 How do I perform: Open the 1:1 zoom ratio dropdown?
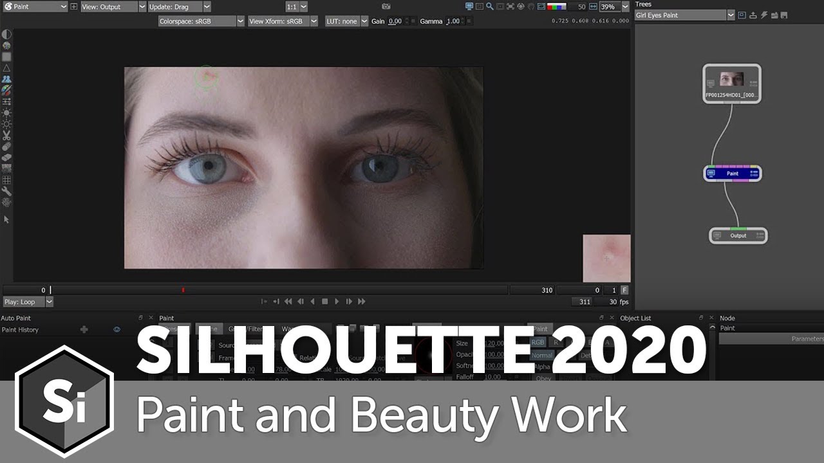coord(297,6)
